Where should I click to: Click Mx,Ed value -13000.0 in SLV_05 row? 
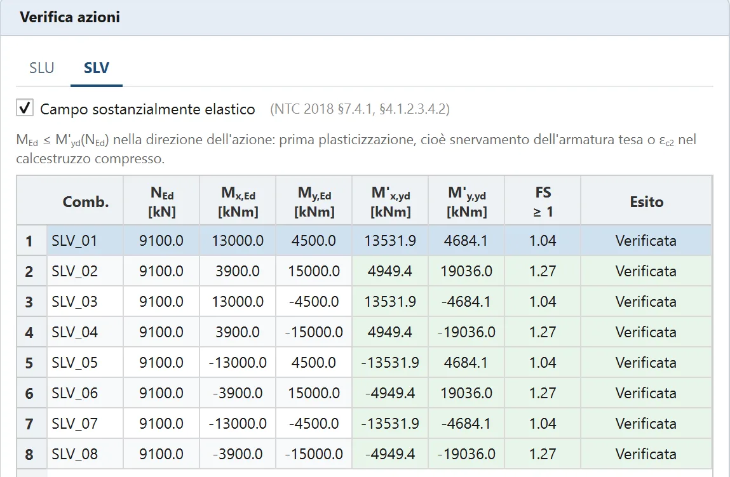(238, 363)
